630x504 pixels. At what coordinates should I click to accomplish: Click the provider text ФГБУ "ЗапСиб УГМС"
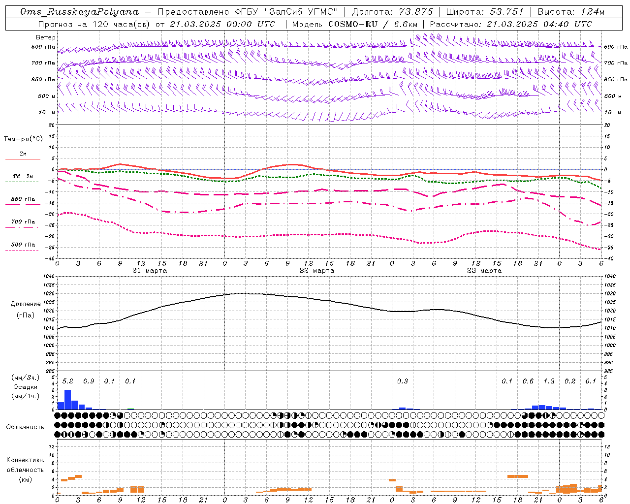(x=286, y=12)
